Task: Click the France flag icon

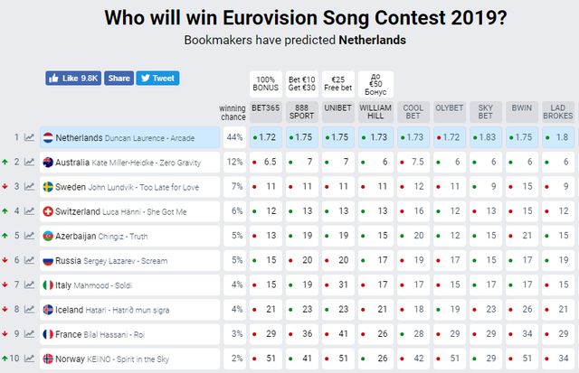Action: point(48,333)
